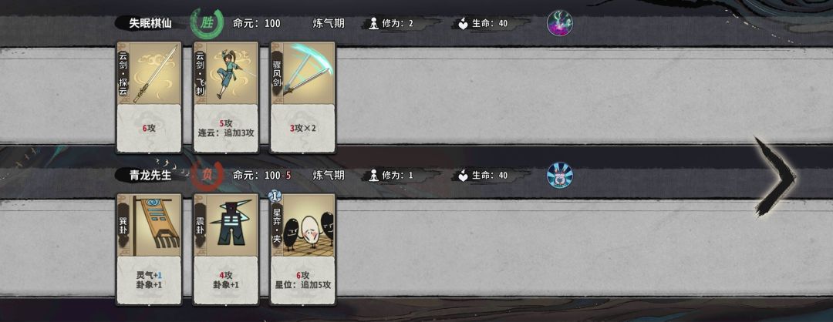Click player name 失眠棋仙
Screen dimensions: 833x322
click(150, 23)
